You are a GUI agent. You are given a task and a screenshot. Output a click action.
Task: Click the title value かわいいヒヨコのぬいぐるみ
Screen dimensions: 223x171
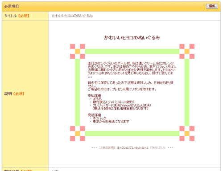[x=72, y=16]
